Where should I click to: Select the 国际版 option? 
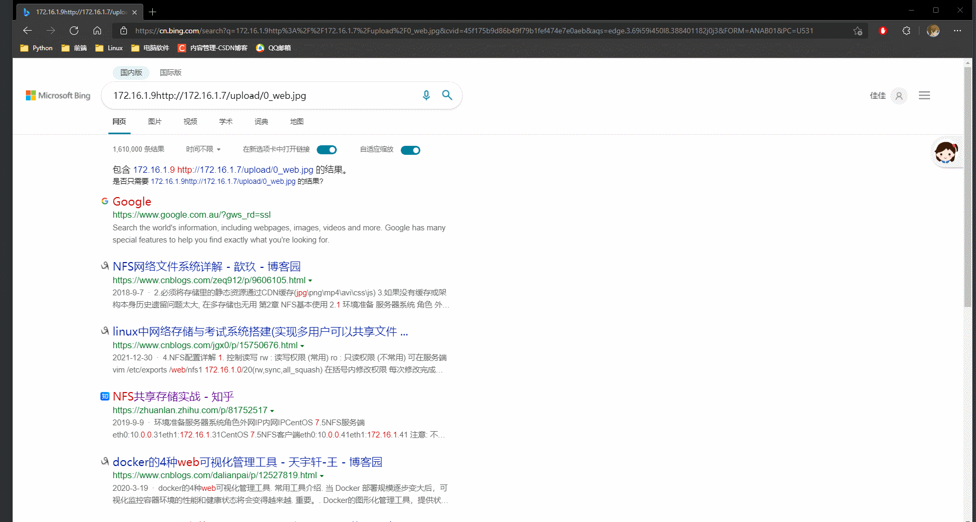coord(171,72)
